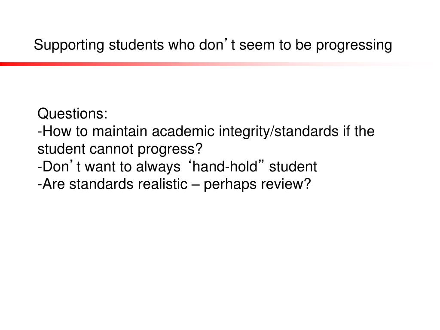Click the "Questions:" heading text
The image size is (440, 330).
(72, 113)
